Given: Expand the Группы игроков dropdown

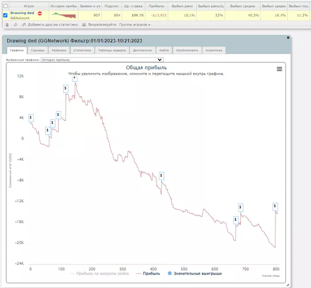Looking at the screenshot, I should click(x=135, y=24).
